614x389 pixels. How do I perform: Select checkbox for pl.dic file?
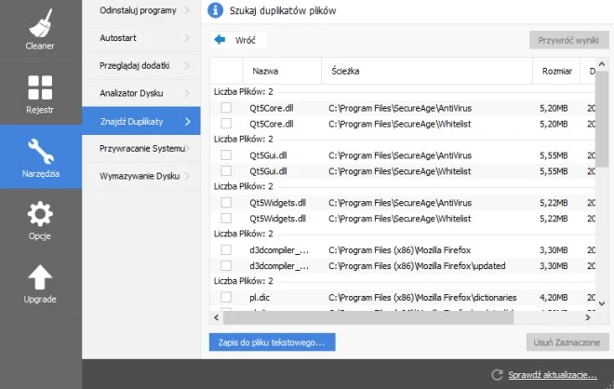coord(226,297)
